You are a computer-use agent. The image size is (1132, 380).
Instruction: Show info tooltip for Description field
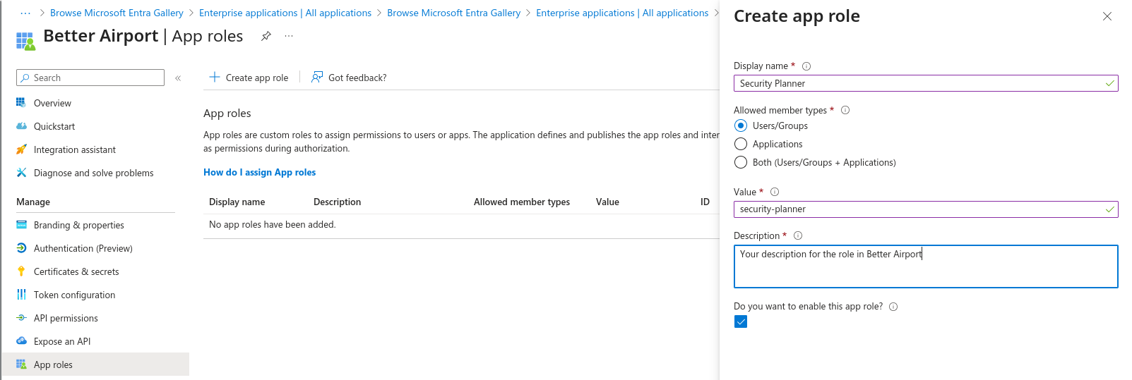click(x=798, y=235)
